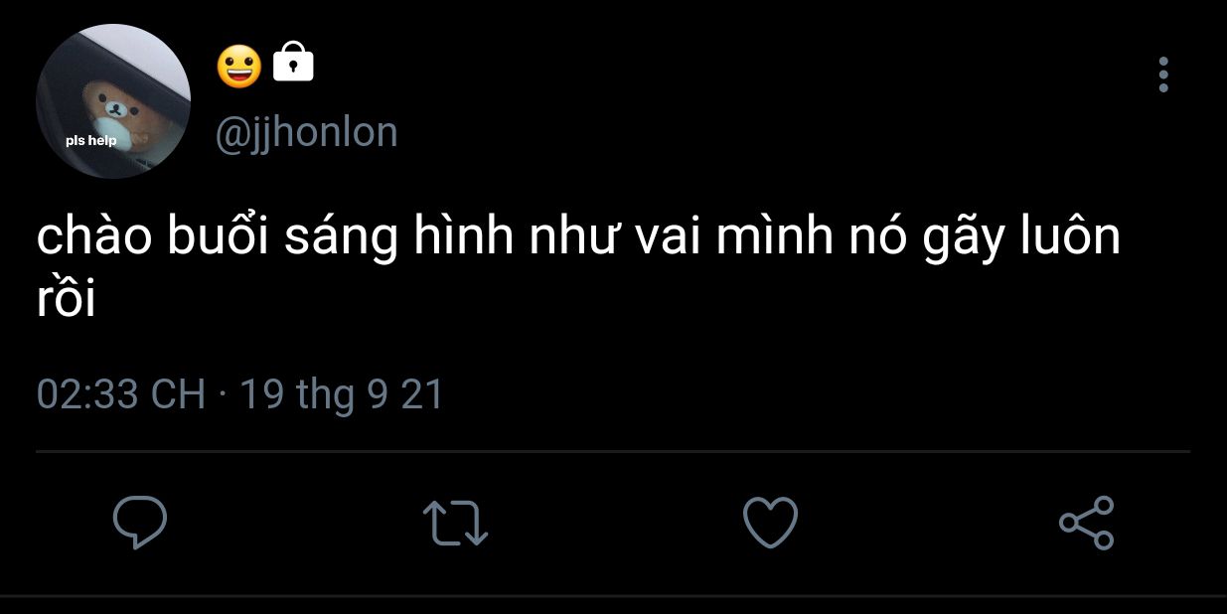This screenshot has width=1227, height=614.
Task: View the round profile avatar picture
Action: [x=113, y=101]
